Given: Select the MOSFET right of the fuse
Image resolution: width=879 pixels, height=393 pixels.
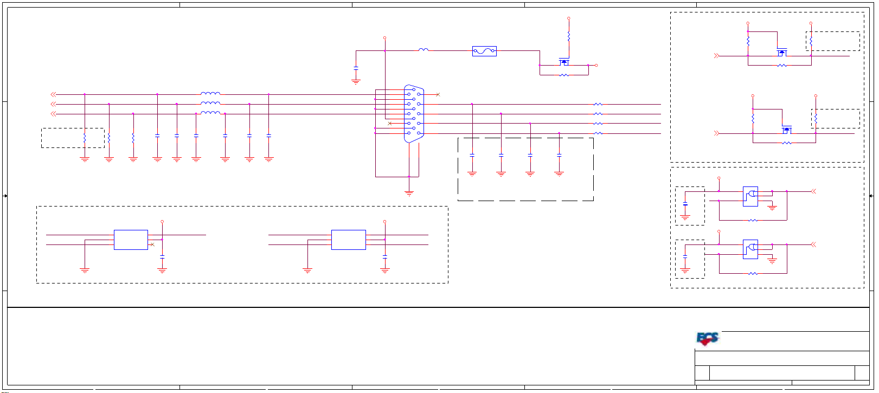Looking at the screenshot, I should point(564,61).
